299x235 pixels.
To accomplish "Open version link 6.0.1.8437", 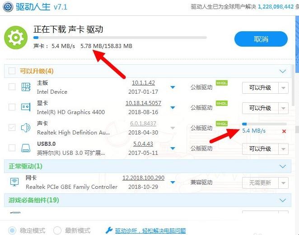I will pyautogui.click(x=143, y=124).
